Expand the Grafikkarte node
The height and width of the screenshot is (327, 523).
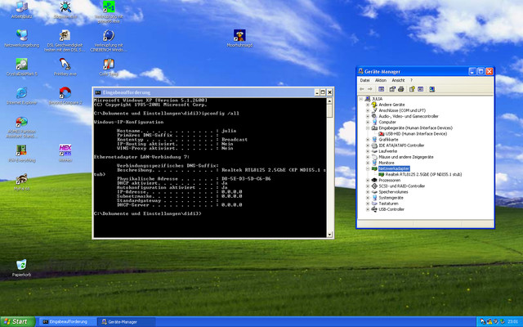click(x=368, y=140)
